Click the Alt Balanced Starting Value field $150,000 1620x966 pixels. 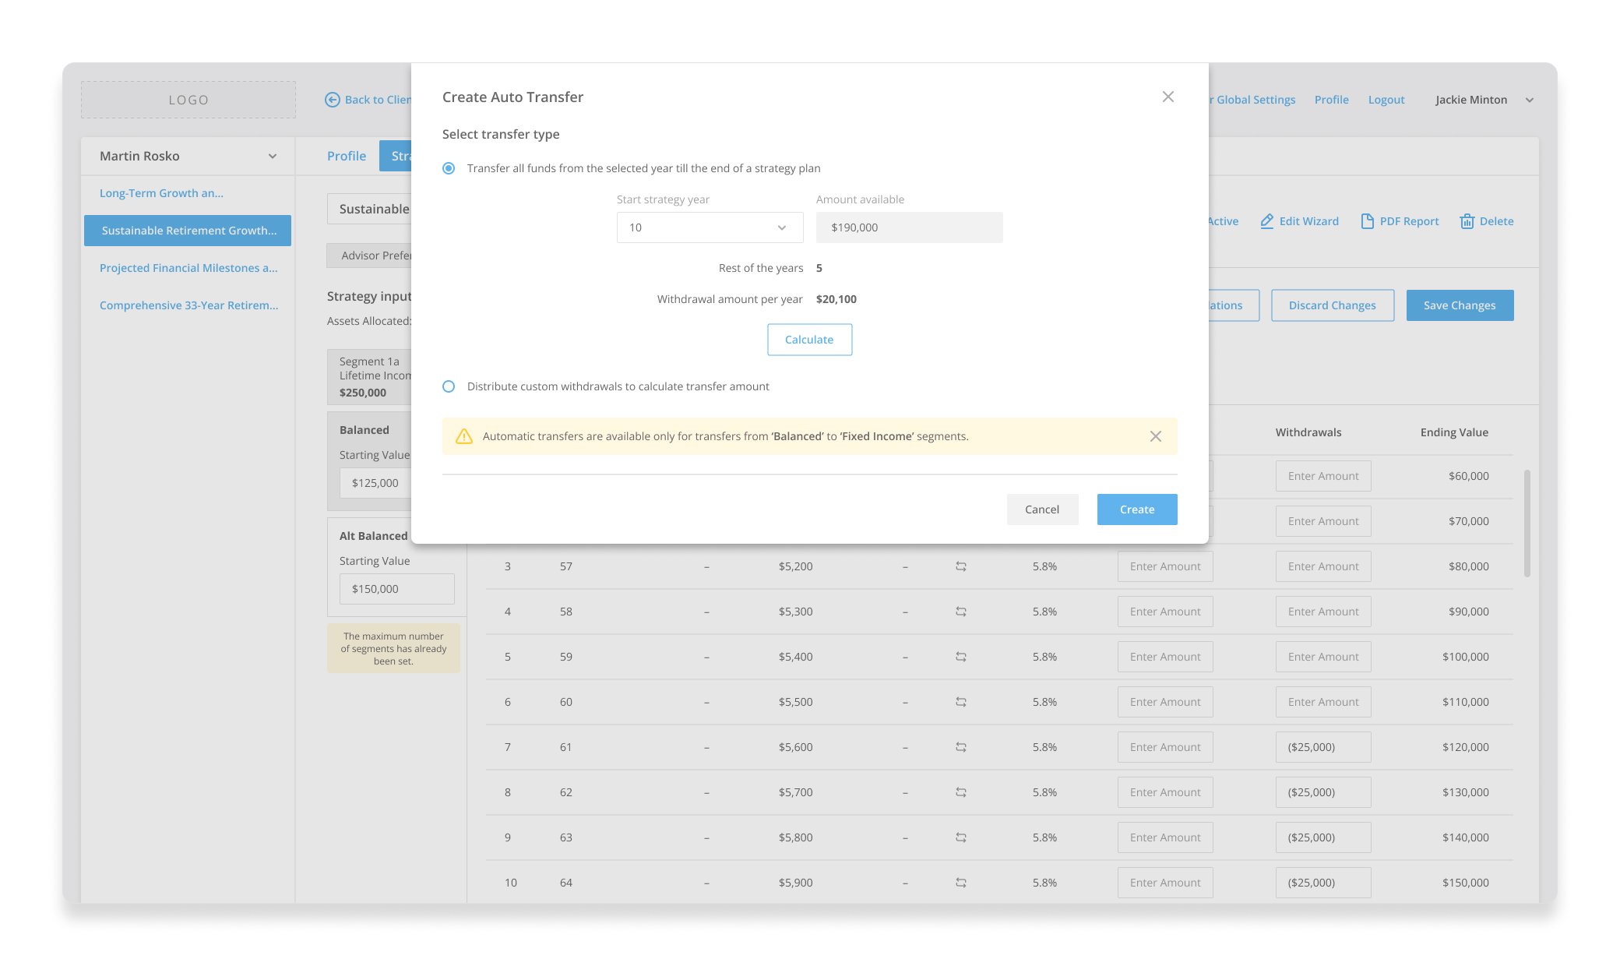coord(396,589)
